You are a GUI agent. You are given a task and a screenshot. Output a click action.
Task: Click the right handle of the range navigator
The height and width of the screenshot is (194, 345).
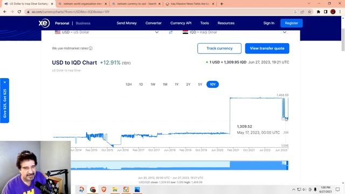tap(287, 165)
